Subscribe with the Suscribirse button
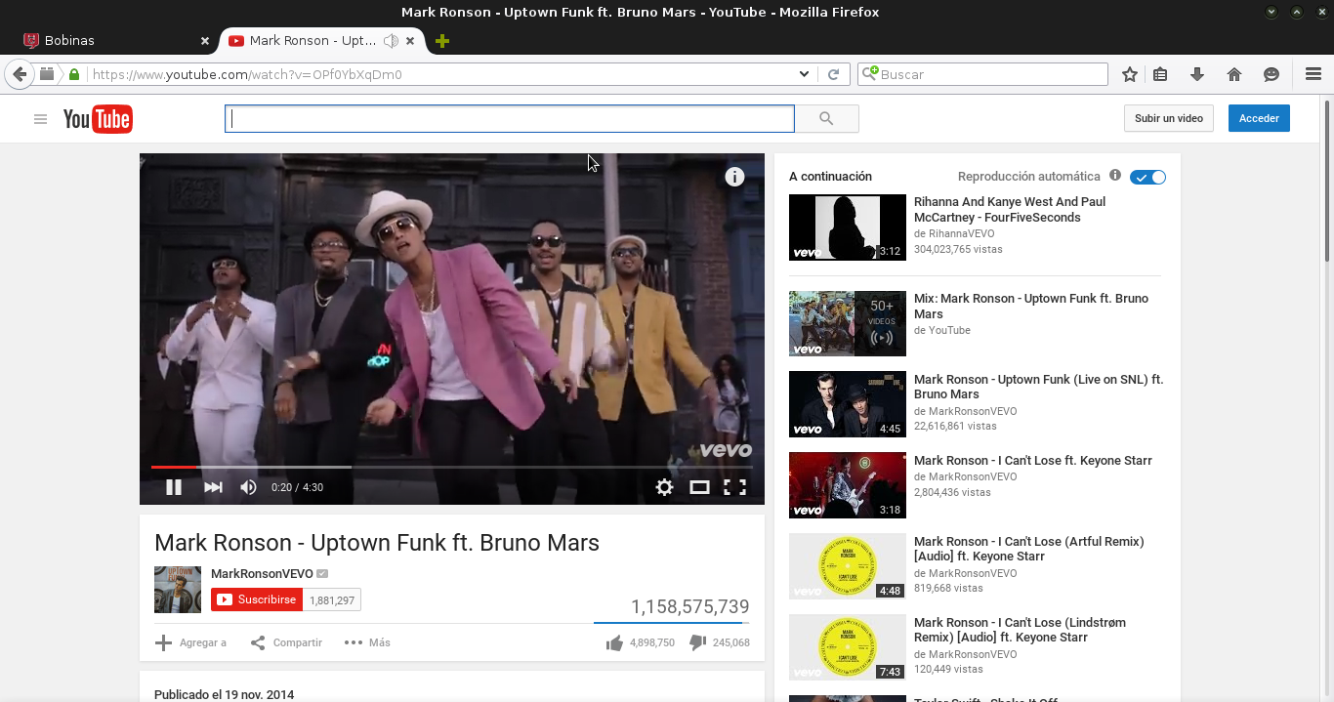The height and width of the screenshot is (702, 1334). click(257, 599)
